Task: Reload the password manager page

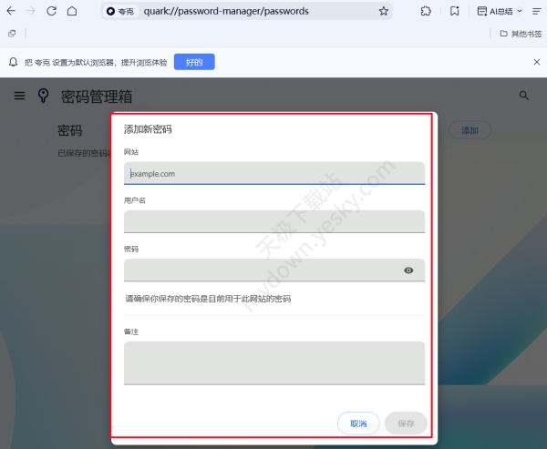Action: coord(50,11)
